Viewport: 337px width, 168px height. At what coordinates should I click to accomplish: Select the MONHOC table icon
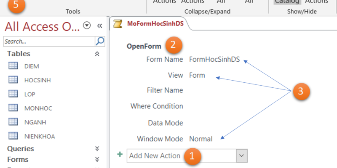click(13, 108)
